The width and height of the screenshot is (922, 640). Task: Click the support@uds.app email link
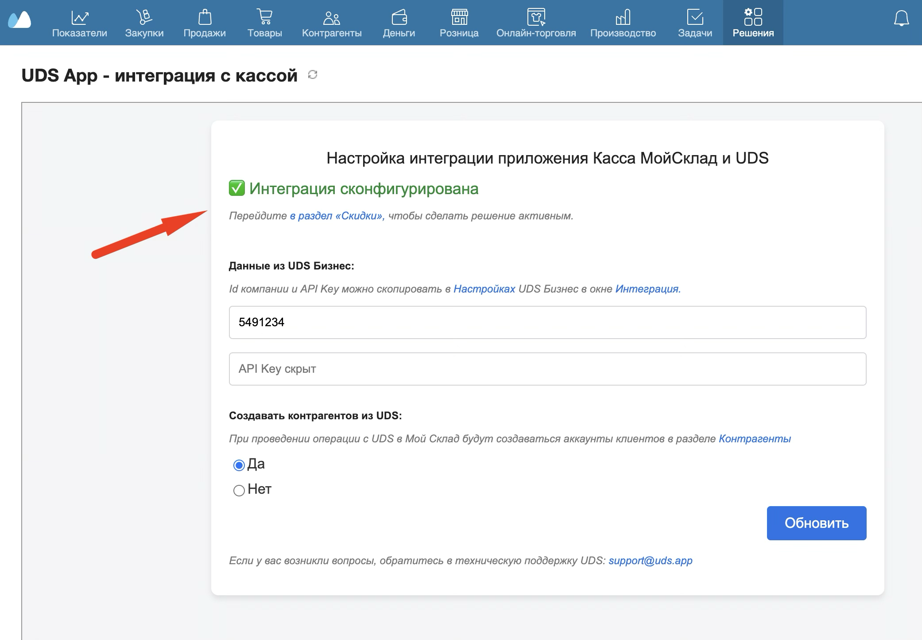click(x=651, y=561)
